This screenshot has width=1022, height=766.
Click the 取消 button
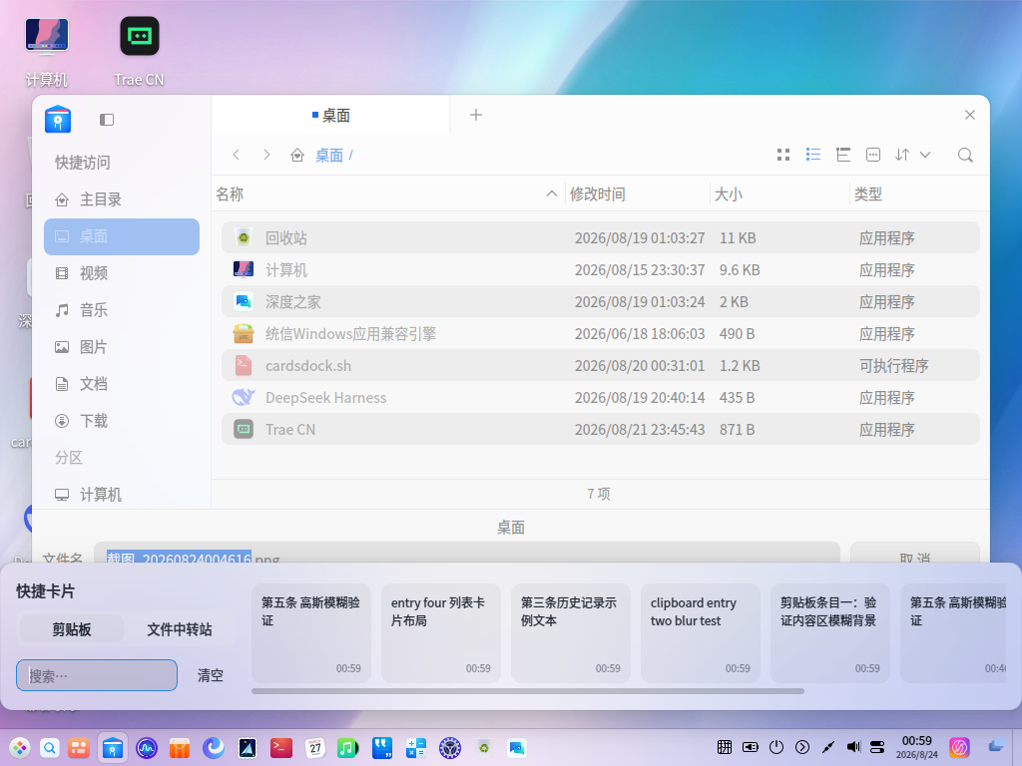coord(914,554)
